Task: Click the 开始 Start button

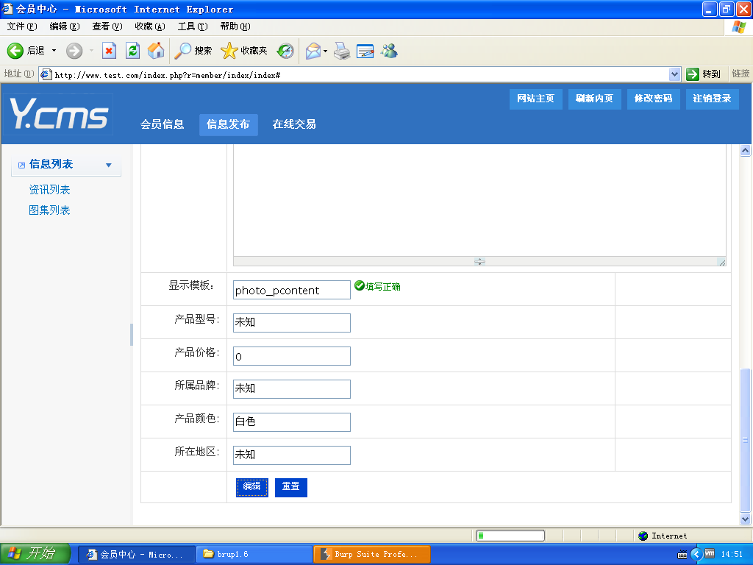Action: [x=35, y=554]
